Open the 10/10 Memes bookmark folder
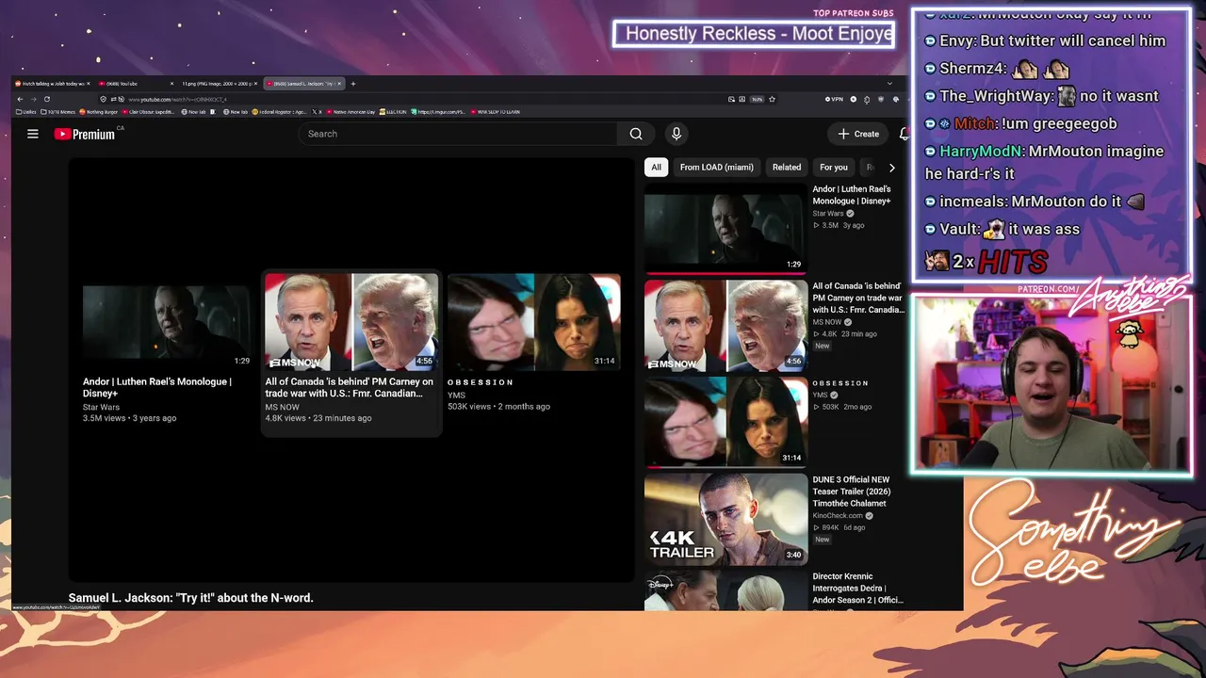The width and height of the screenshot is (1206, 678). click(x=59, y=112)
